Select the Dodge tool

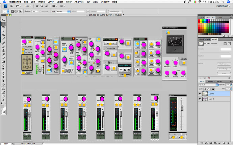tap(3, 69)
